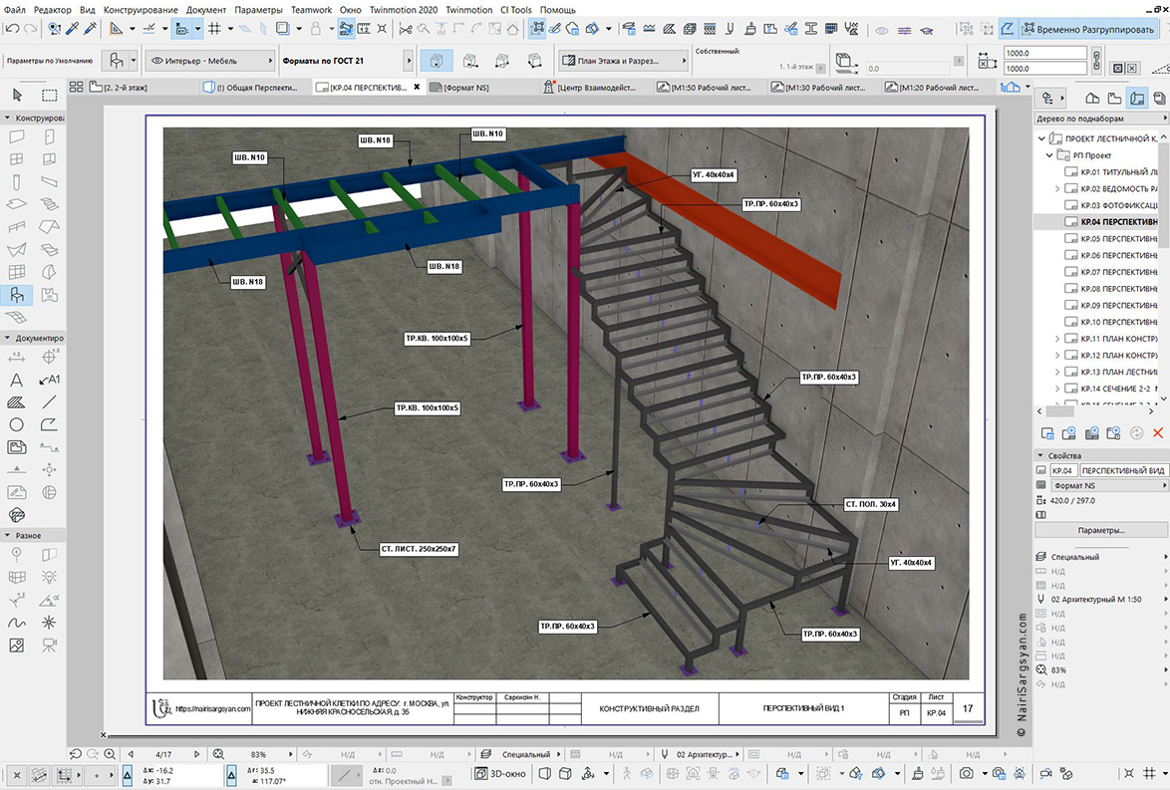Click the Find and Select icon
1170x790 pixels.
54,29
